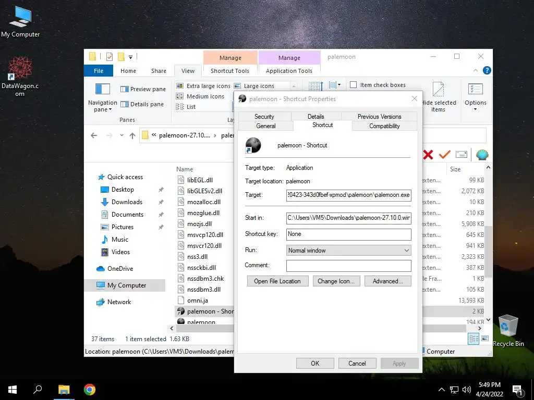Screen dimensions: 534x400
Task: Confirm the dialog with OK
Action: point(315,363)
